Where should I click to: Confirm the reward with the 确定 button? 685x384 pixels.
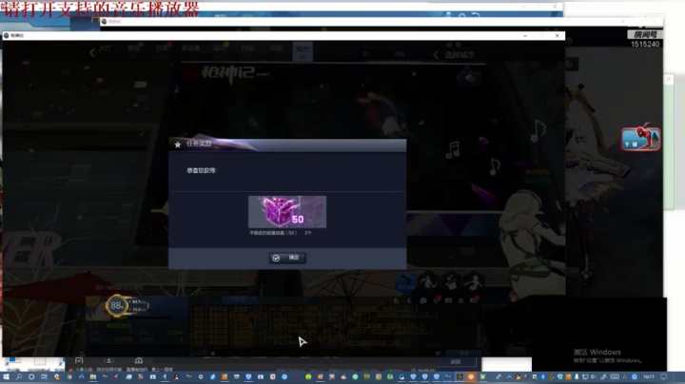(287, 258)
